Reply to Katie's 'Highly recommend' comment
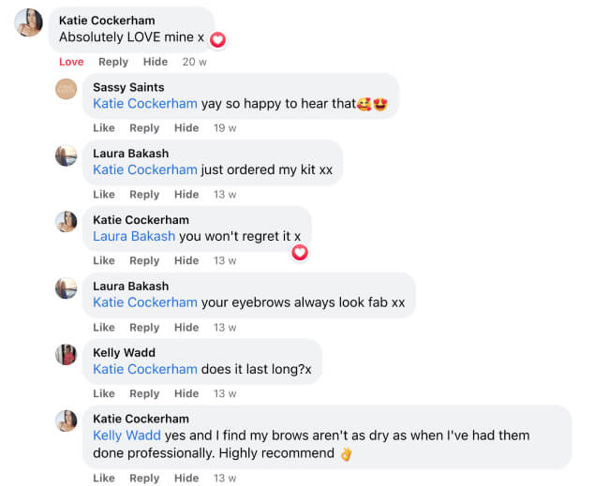The width and height of the screenshot is (609, 486). 144,479
